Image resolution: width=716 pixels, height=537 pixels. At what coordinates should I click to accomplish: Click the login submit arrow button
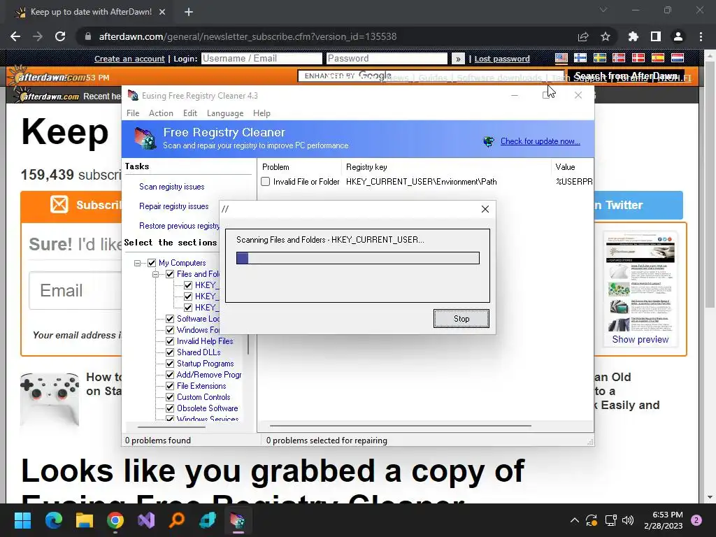458,59
